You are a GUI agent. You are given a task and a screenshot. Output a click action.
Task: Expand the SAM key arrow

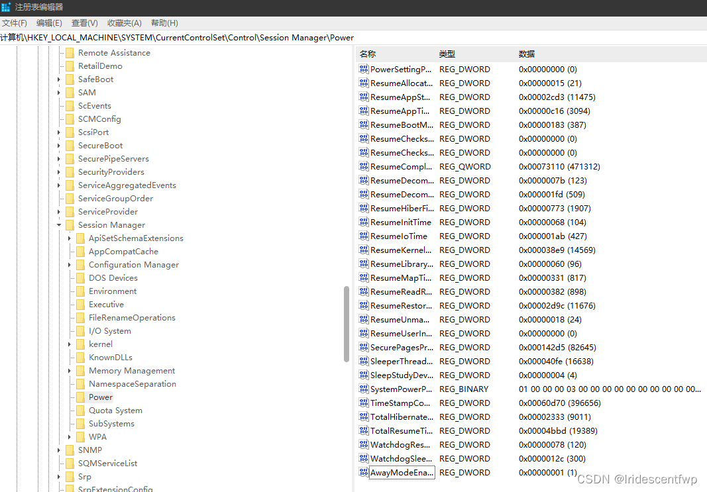click(59, 92)
